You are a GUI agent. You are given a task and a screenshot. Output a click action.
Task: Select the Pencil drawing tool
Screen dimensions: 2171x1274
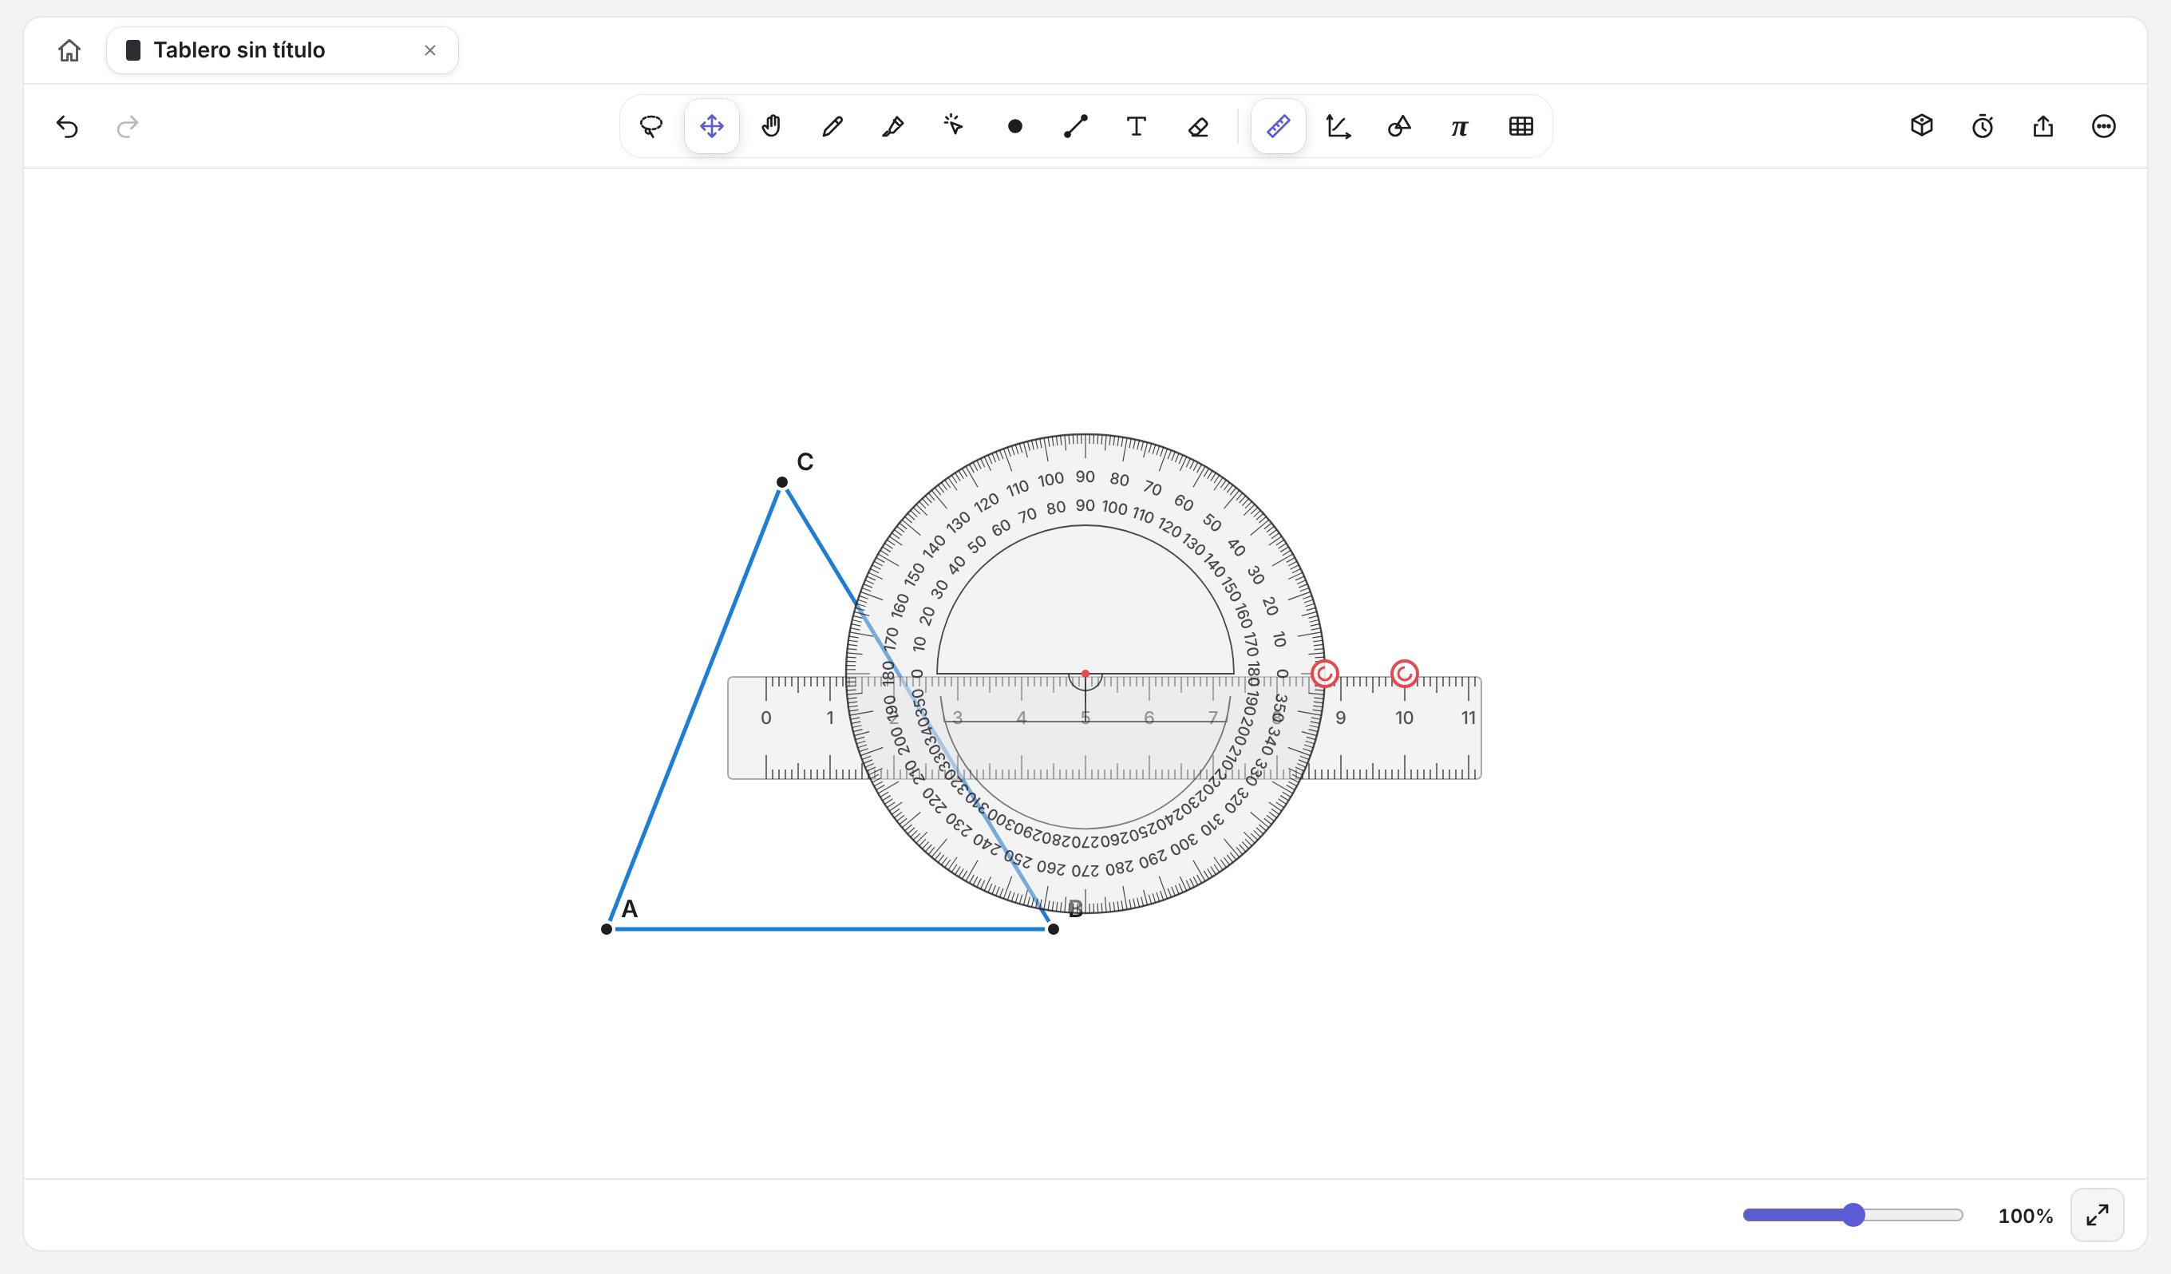click(832, 127)
